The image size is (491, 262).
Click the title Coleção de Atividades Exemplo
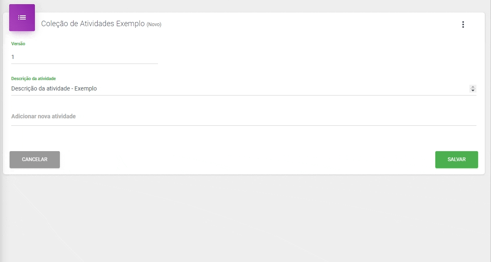(x=93, y=24)
